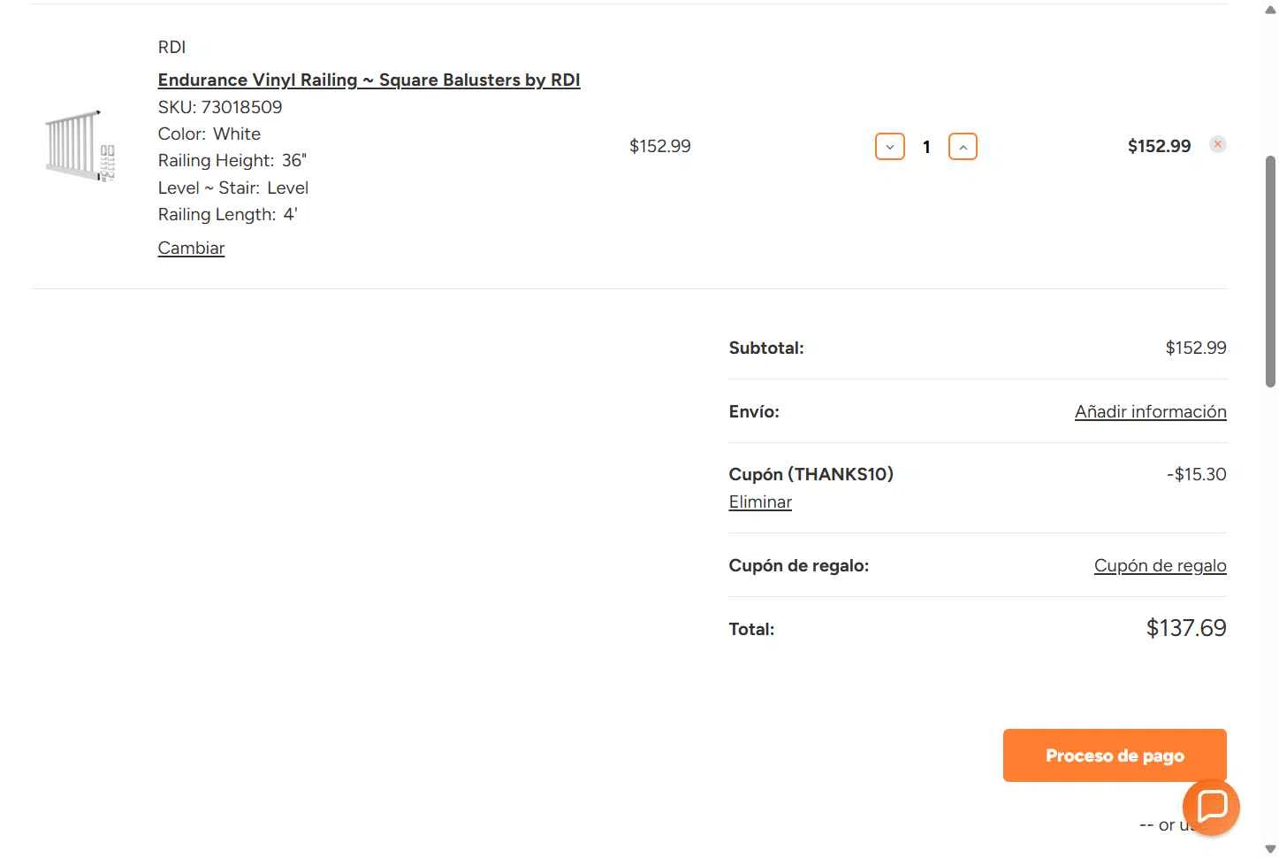Click the RDI brand name text
1279x858 pixels.
pyautogui.click(x=171, y=47)
